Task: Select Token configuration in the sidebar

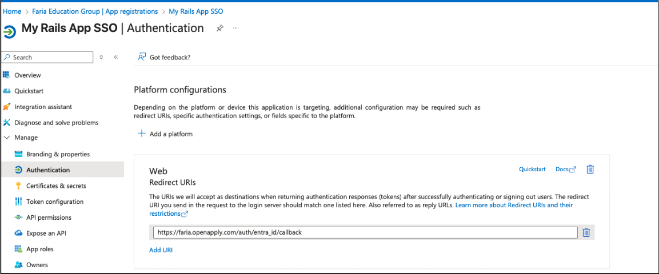Action: [54, 202]
